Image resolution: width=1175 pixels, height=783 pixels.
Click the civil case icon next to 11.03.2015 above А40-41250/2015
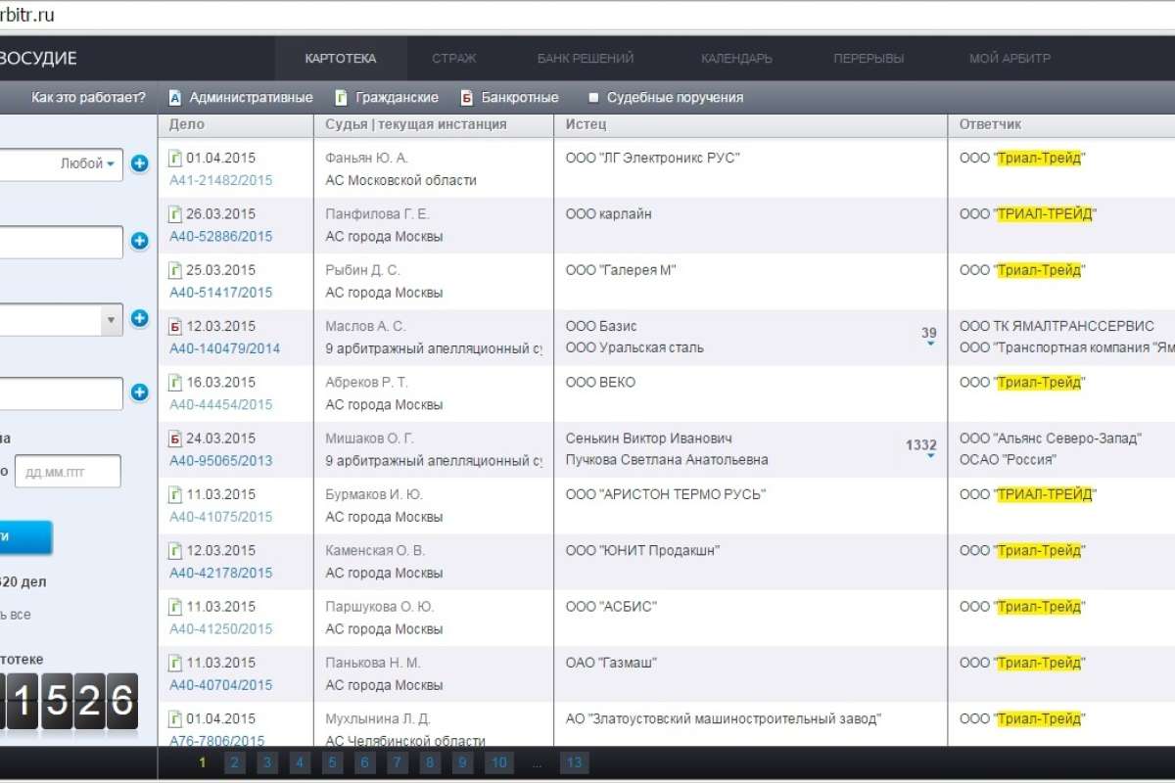click(x=176, y=606)
